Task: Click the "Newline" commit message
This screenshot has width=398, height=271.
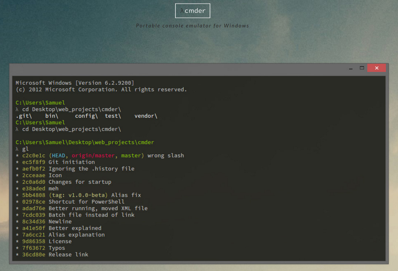Action: tap(60, 221)
